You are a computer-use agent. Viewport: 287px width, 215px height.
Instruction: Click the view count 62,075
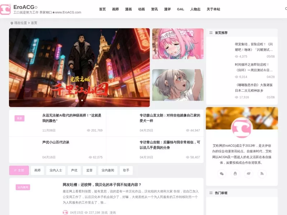(98, 157)
